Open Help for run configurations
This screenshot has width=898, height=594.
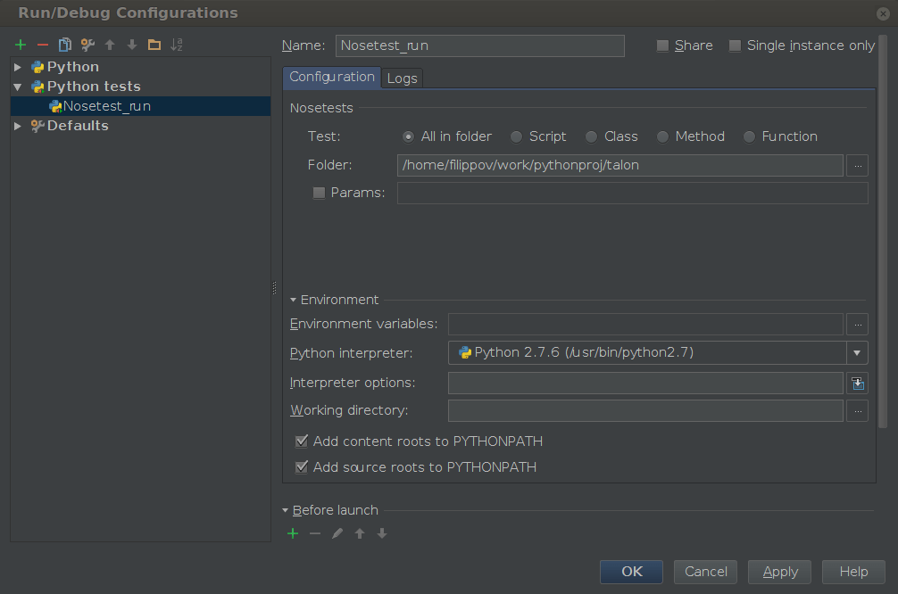pyautogui.click(x=852, y=572)
